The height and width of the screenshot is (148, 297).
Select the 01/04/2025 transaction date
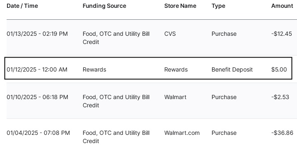click(x=38, y=133)
